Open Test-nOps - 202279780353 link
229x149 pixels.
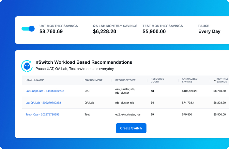pyautogui.click(x=42, y=115)
